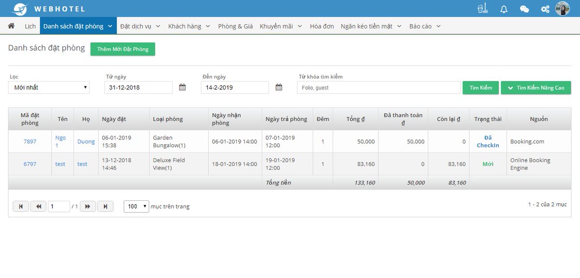Open items per page dropdown
580x278 pixels.
point(136,207)
